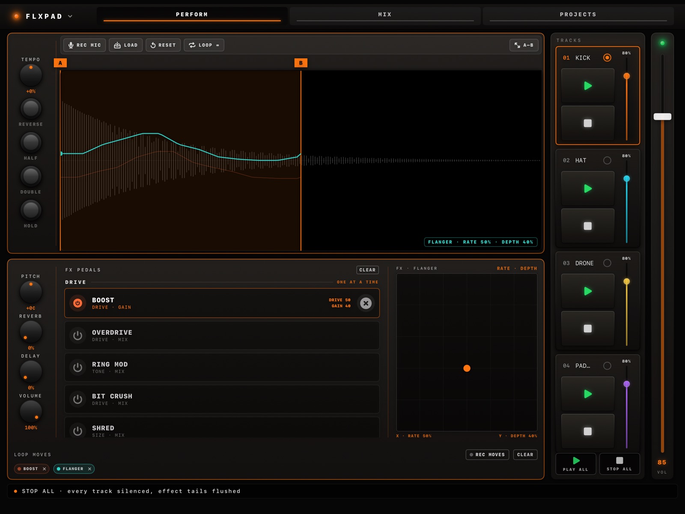Click the DELAY knob
The image size is (685, 514).
(x=31, y=371)
